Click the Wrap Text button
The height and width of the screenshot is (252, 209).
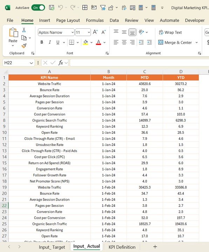coord(170,33)
